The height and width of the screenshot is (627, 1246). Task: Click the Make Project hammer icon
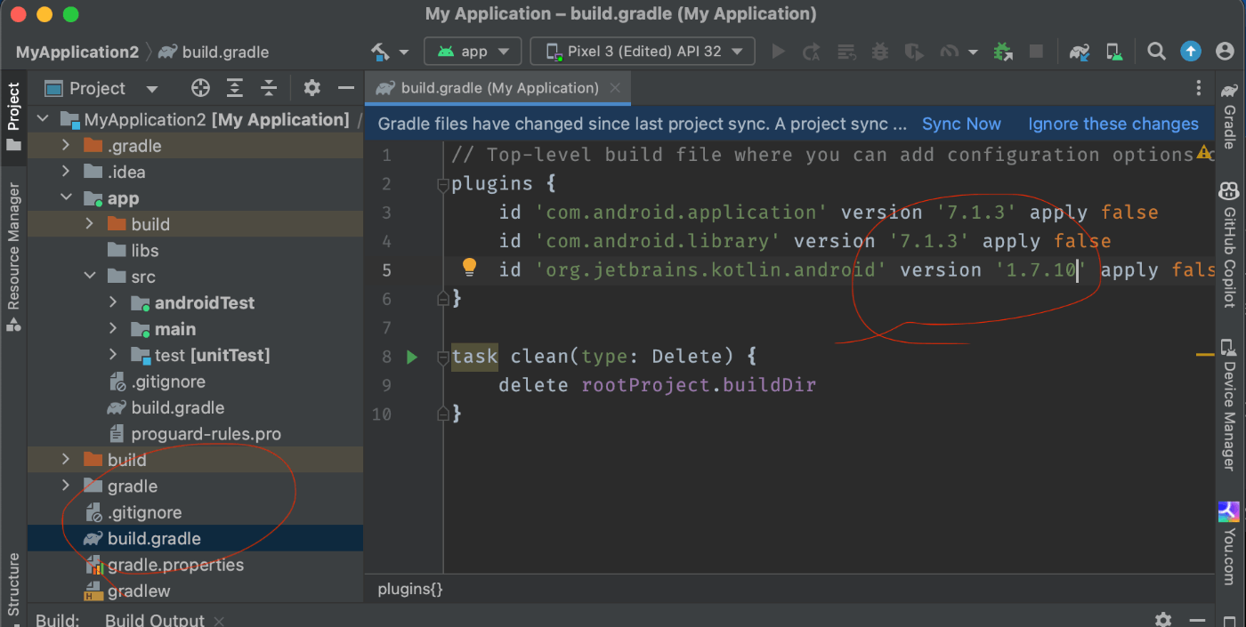(x=381, y=52)
